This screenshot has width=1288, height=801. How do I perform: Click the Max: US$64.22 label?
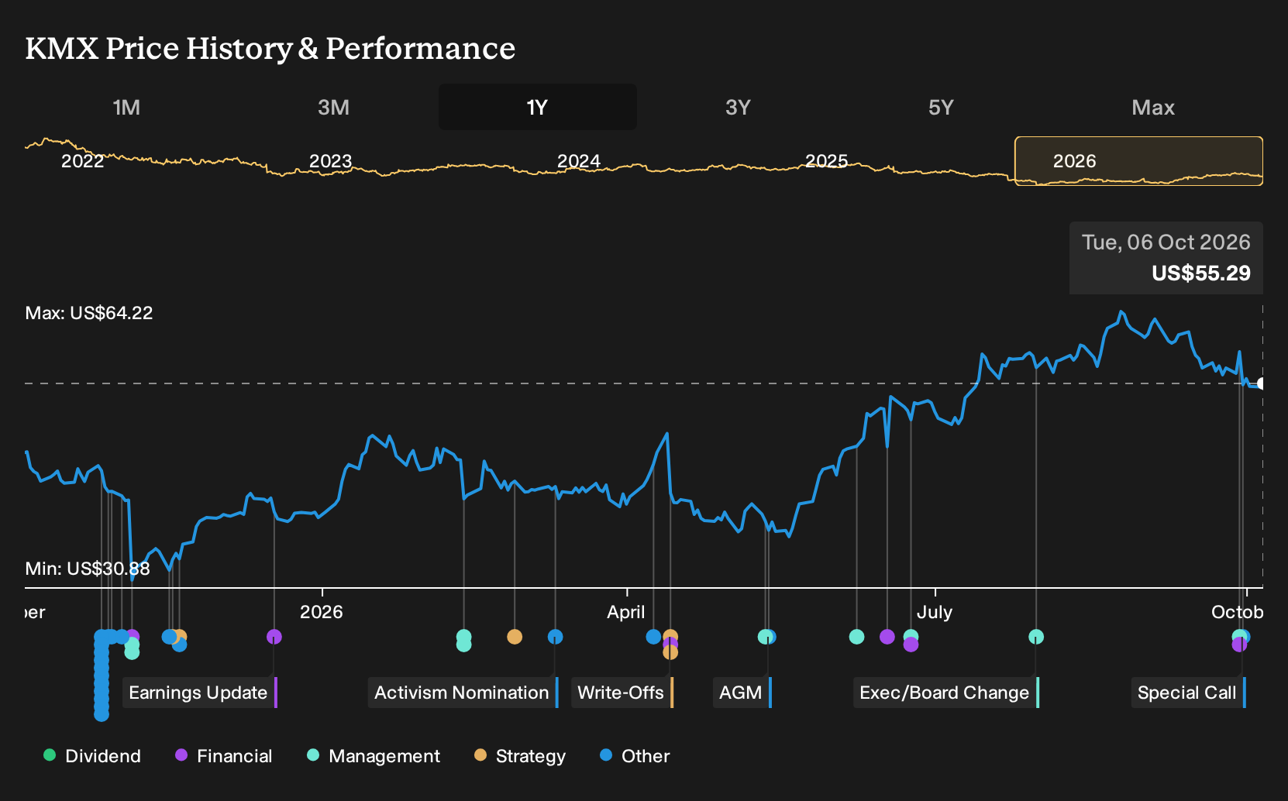pos(89,313)
